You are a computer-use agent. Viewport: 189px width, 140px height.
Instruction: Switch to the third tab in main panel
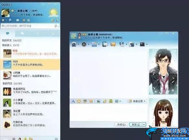coord(38,34)
